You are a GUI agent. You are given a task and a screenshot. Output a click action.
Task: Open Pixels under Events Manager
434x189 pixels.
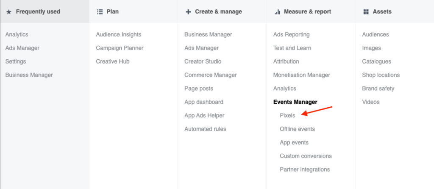click(x=287, y=115)
